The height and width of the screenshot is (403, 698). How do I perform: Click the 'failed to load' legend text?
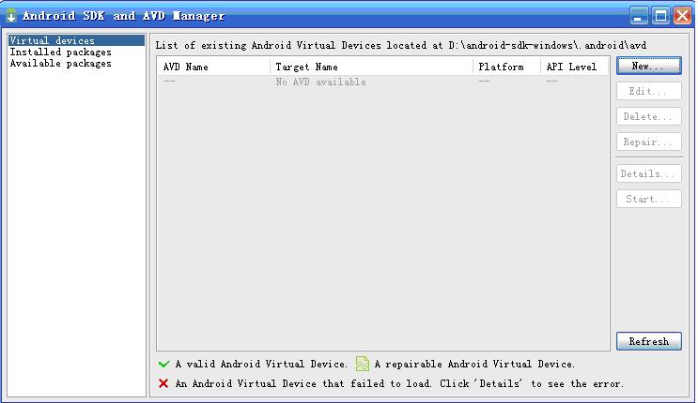399,383
